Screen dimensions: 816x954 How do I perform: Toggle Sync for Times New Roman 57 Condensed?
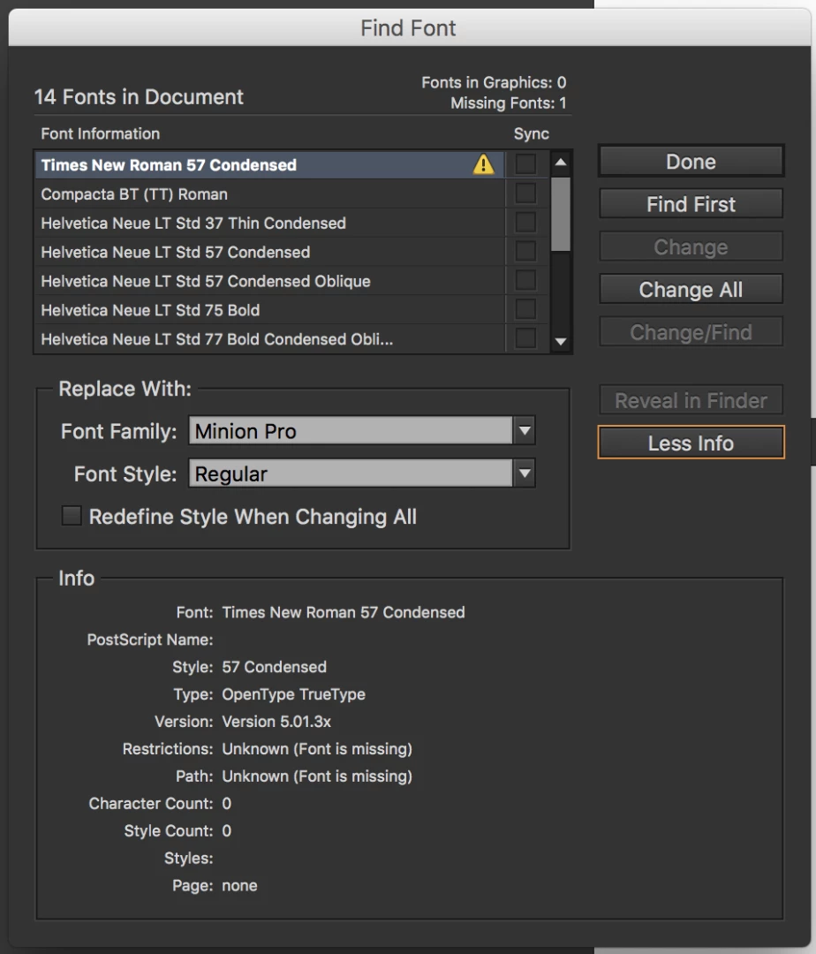(525, 163)
